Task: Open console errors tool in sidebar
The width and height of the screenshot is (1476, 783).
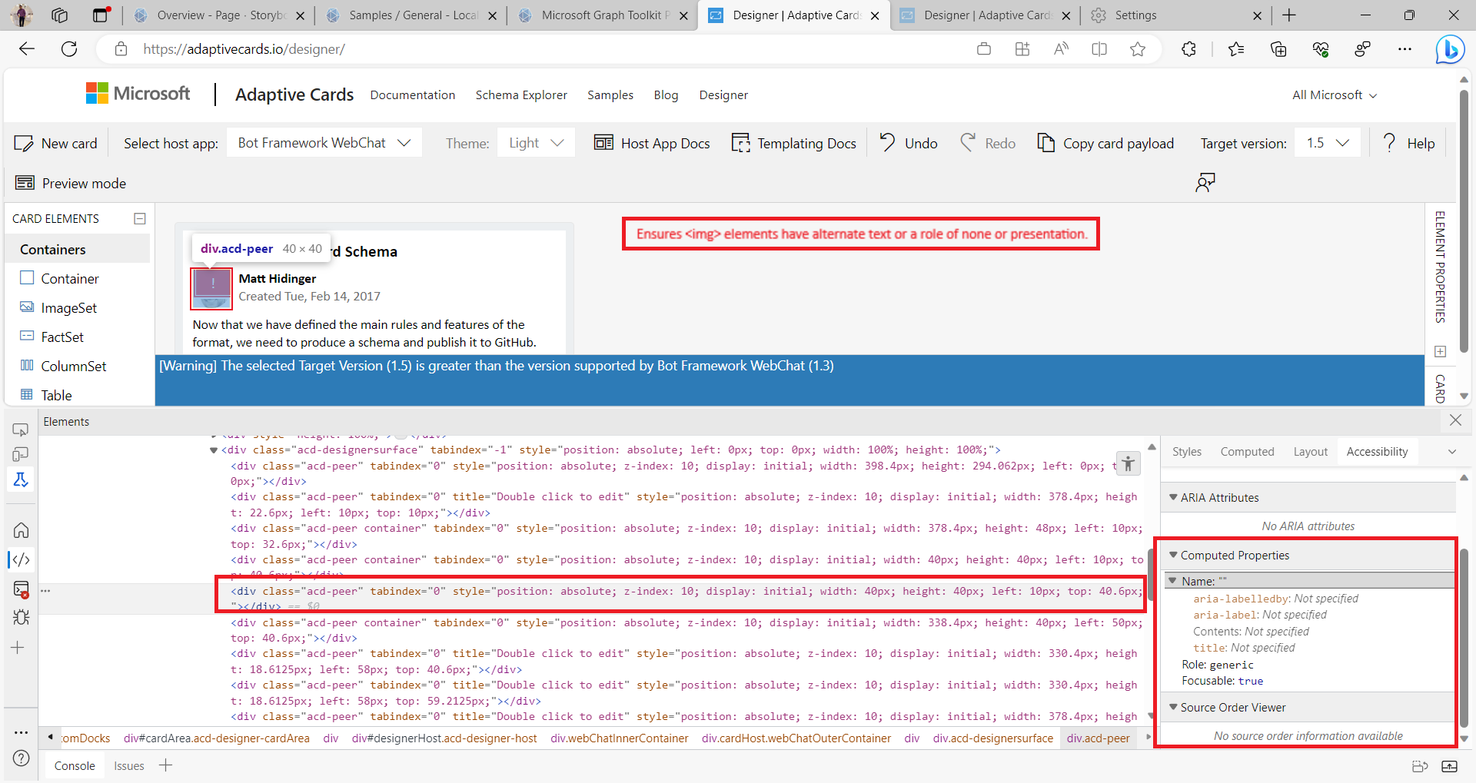Action: pyautogui.click(x=22, y=589)
